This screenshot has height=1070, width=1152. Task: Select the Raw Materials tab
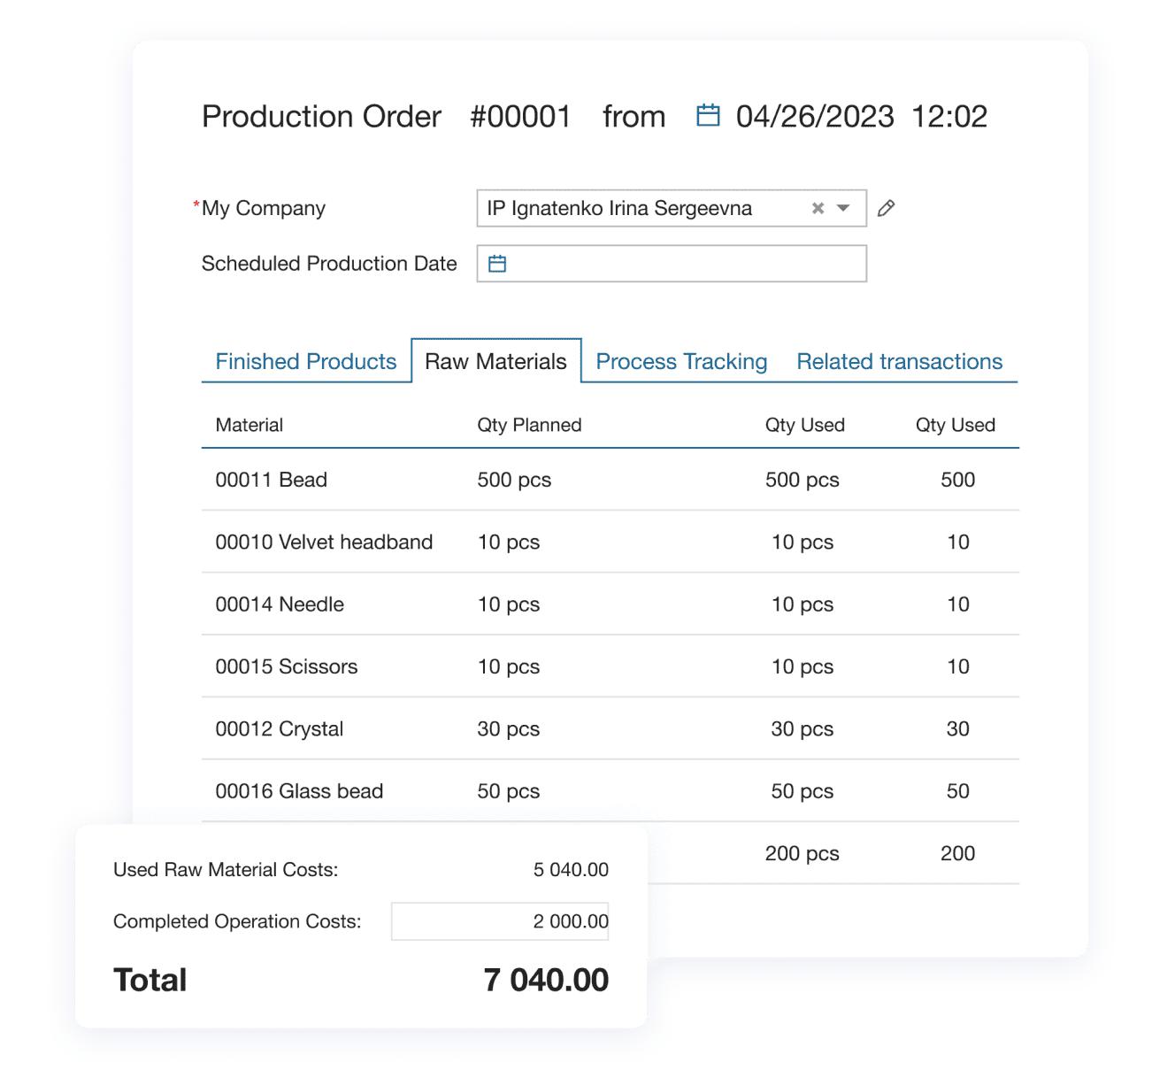point(495,361)
